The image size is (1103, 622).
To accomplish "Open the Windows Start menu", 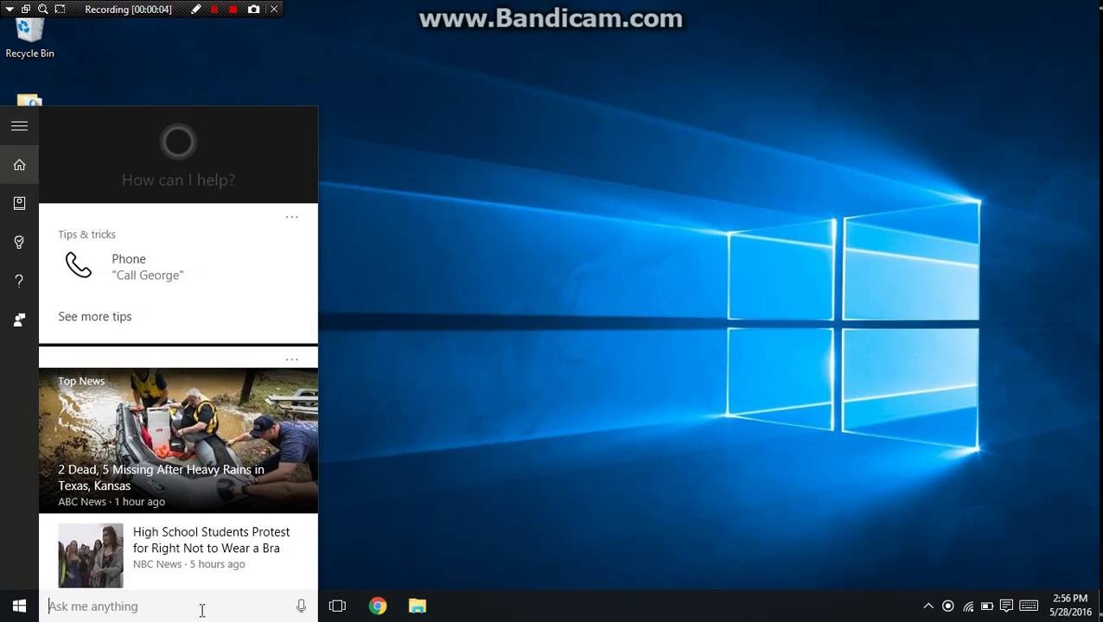I will (x=19, y=606).
